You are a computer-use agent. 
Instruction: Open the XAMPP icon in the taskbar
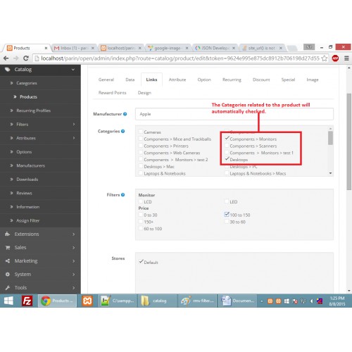pyautogui.click(x=87, y=301)
